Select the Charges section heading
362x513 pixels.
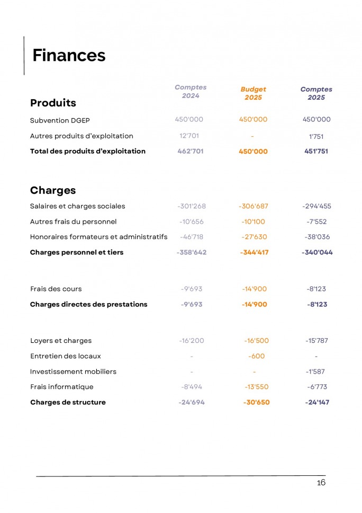(x=53, y=190)
